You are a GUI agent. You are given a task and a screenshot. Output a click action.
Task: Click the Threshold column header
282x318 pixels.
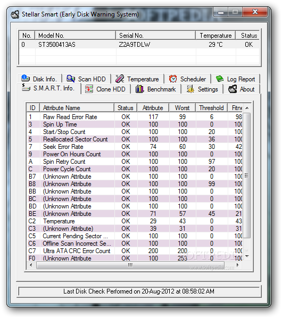[211, 108]
